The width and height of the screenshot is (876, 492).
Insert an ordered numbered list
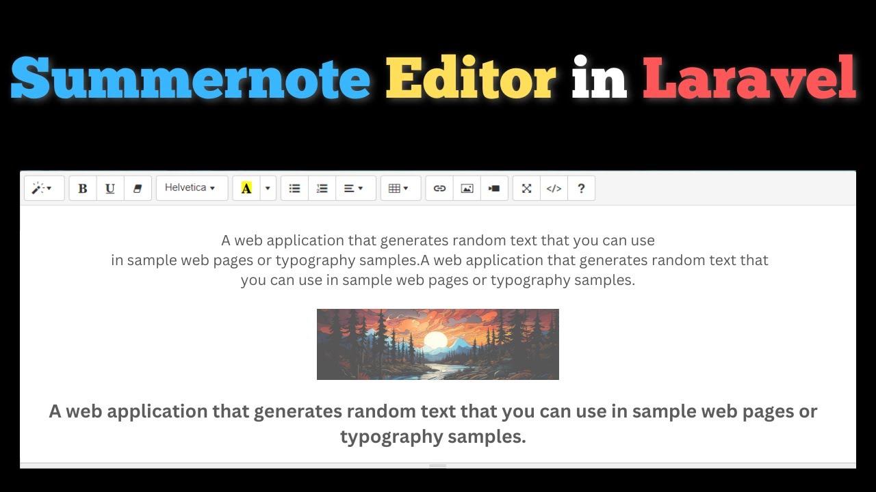coord(322,189)
